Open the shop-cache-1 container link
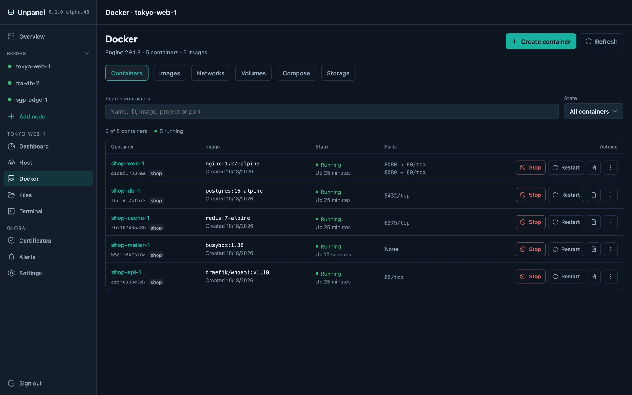This screenshot has height=395, width=632. tap(130, 218)
